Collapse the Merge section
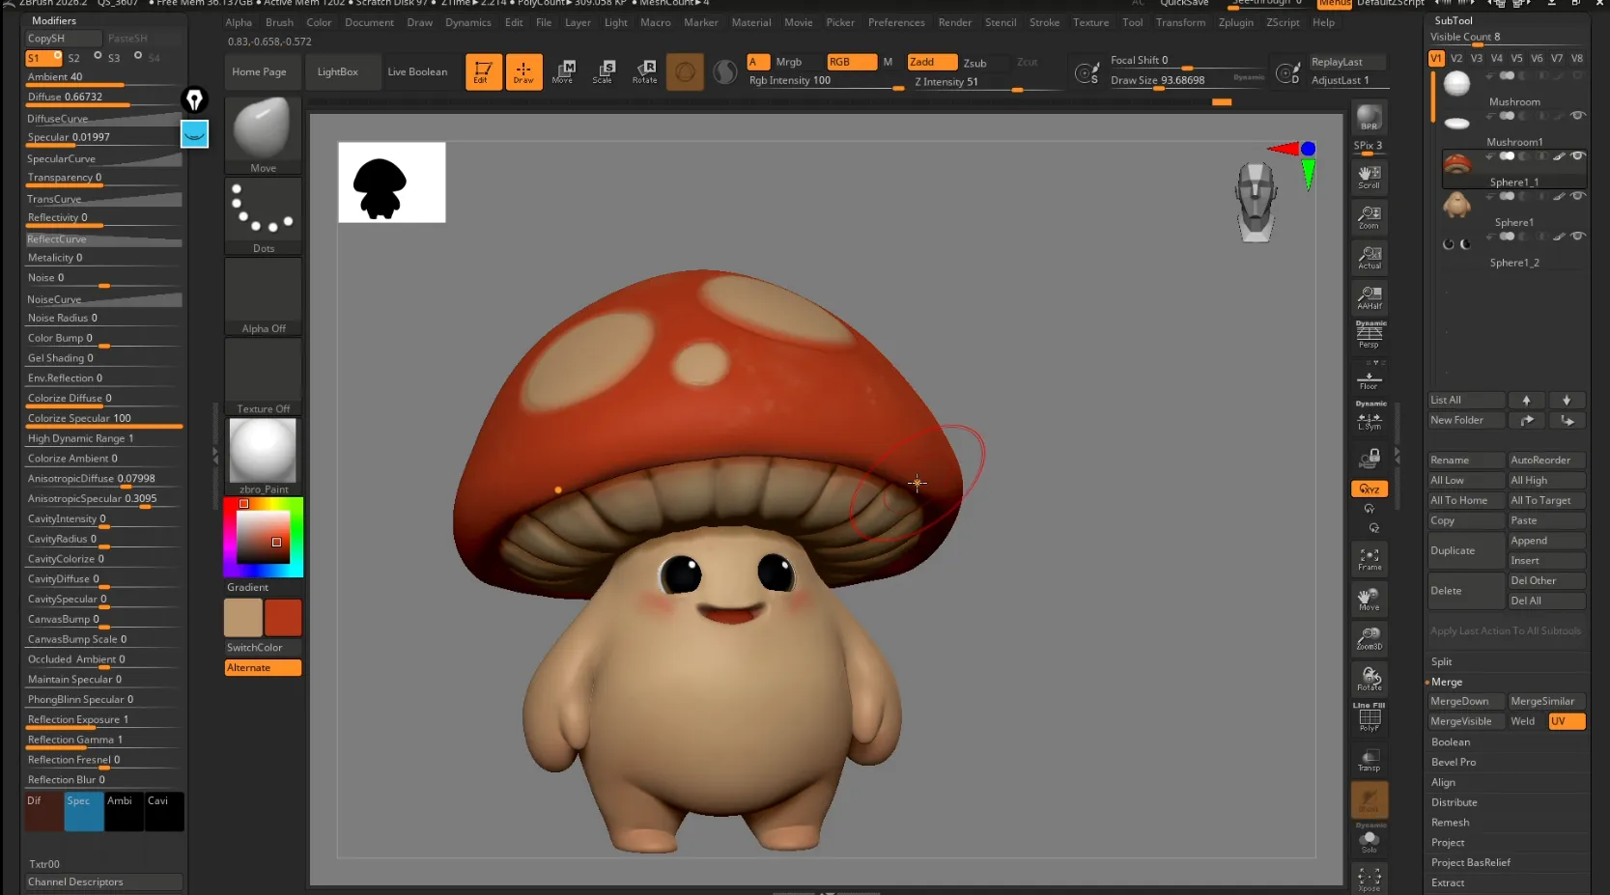Screen dimensions: 1610x895 click(1447, 682)
